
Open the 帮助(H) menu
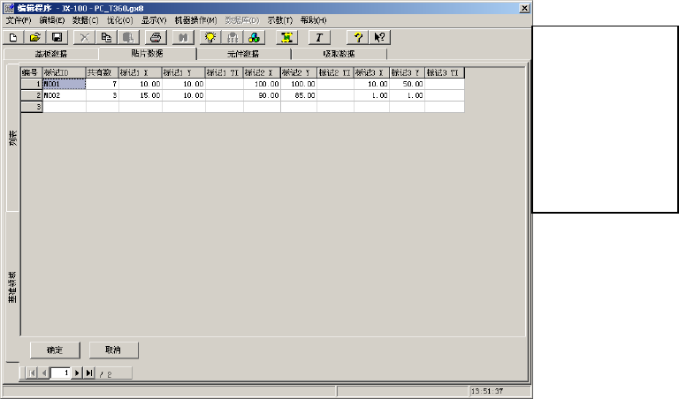(x=314, y=20)
